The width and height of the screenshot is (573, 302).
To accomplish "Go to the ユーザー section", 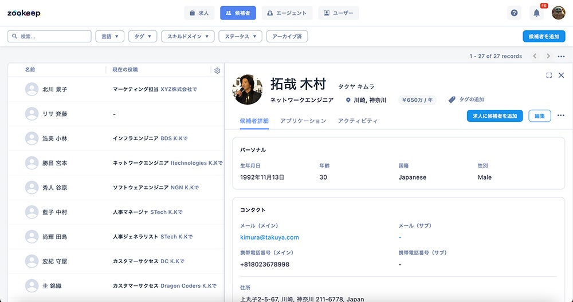I will pos(339,13).
